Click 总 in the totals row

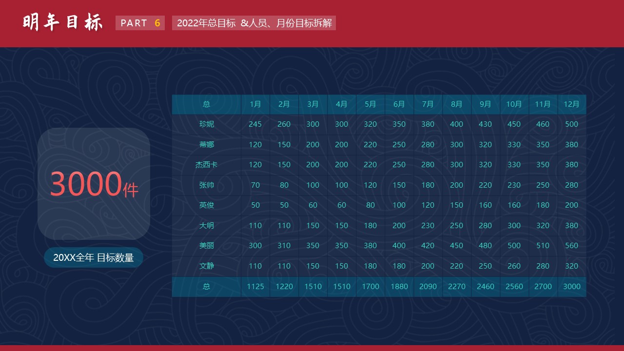pos(207,286)
